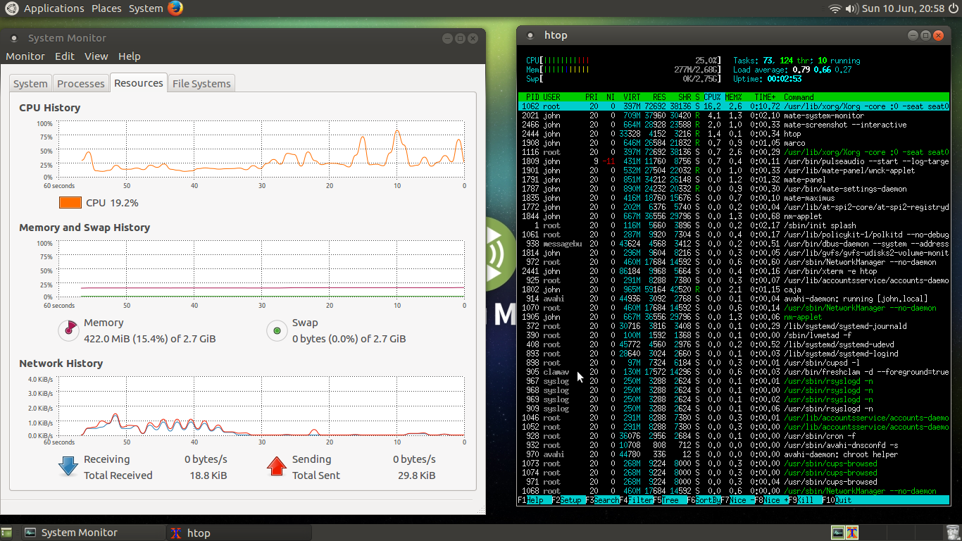
Task: Click the Show Desktop panel icon
Action: [6, 533]
